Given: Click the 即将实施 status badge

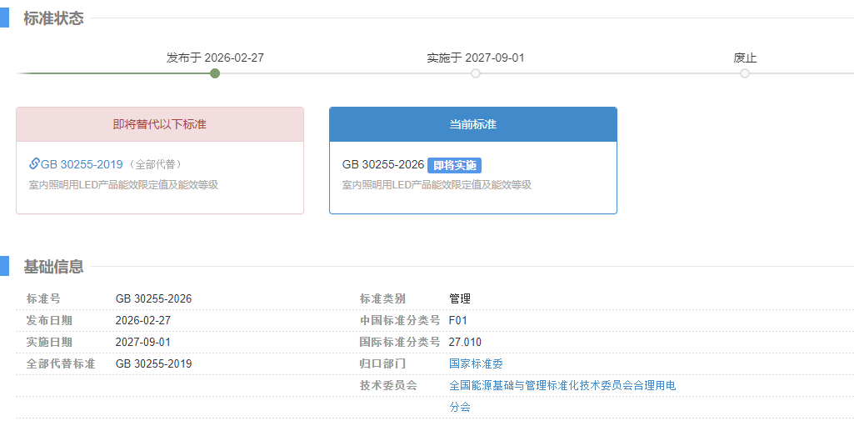Looking at the screenshot, I should 455,165.
